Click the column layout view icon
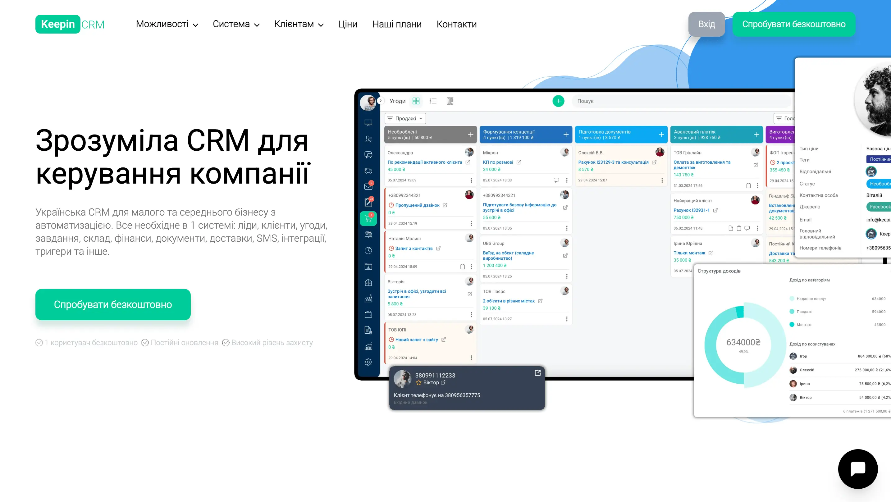This screenshot has width=891, height=502. (x=450, y=101)
